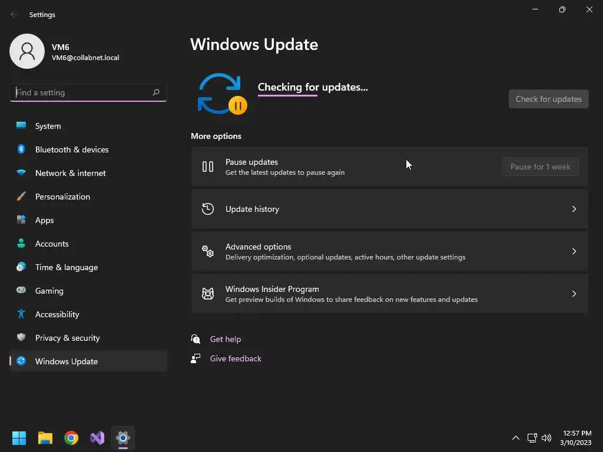This screenshot has width=603, height=452.
Task: Open the Windows Start menu
Action: (x=19, y=437)
